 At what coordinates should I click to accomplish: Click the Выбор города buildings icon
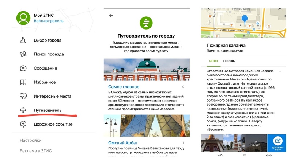coord(23,40)
